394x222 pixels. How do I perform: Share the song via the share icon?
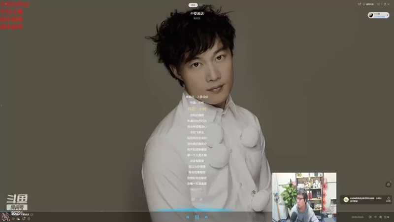click(x=24, y=218)
